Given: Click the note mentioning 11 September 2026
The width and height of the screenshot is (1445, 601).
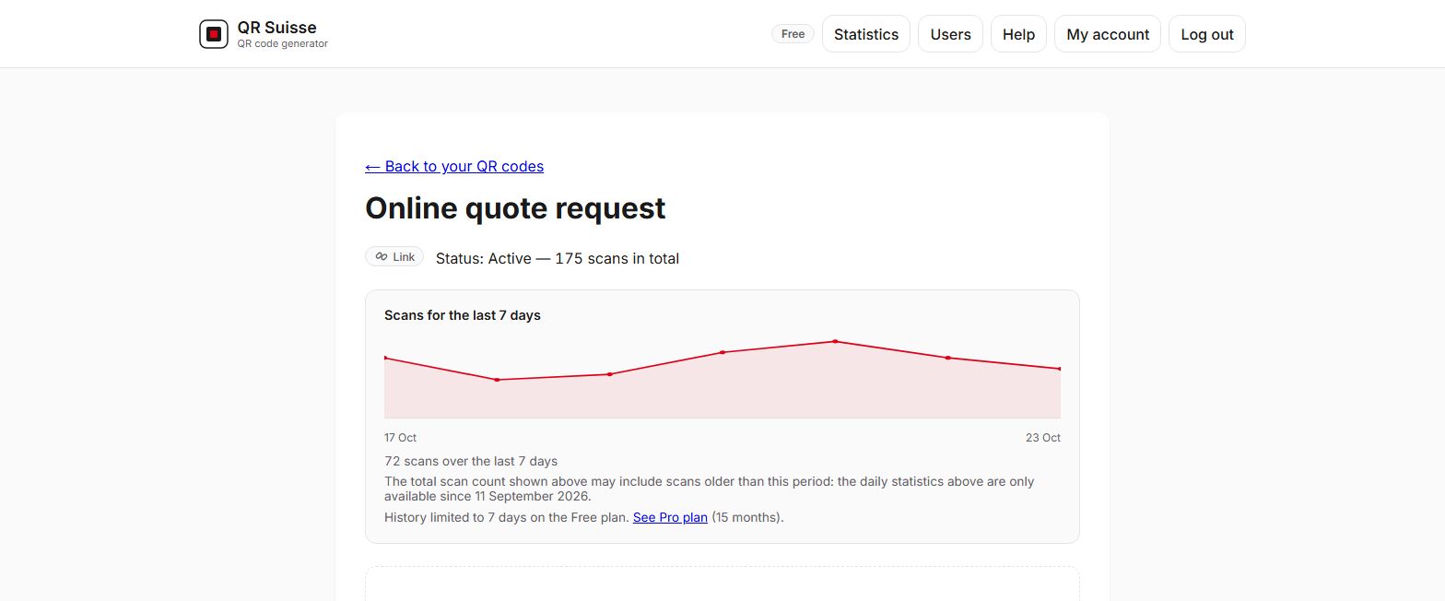Looking at the screenshot, I should (710, 489).
